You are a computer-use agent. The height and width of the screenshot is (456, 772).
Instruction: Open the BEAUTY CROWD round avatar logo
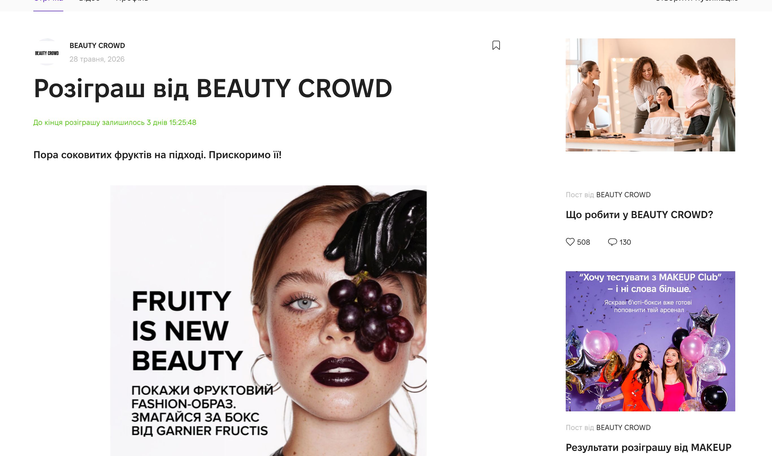tap(47, 52)
